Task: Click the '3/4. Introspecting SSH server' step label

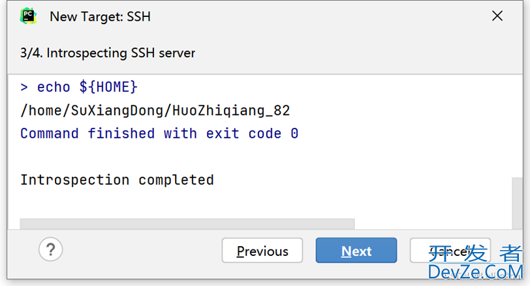Action: point(108,53)
